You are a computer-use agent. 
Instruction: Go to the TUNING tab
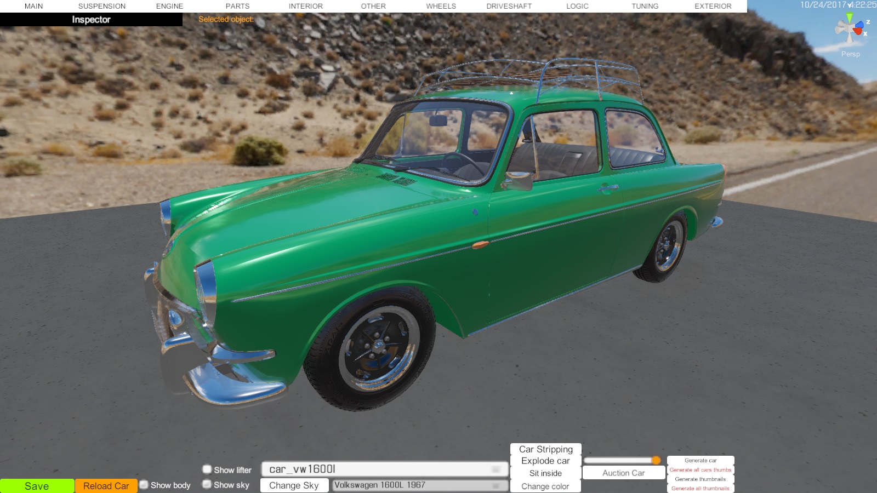coord(645,6)
